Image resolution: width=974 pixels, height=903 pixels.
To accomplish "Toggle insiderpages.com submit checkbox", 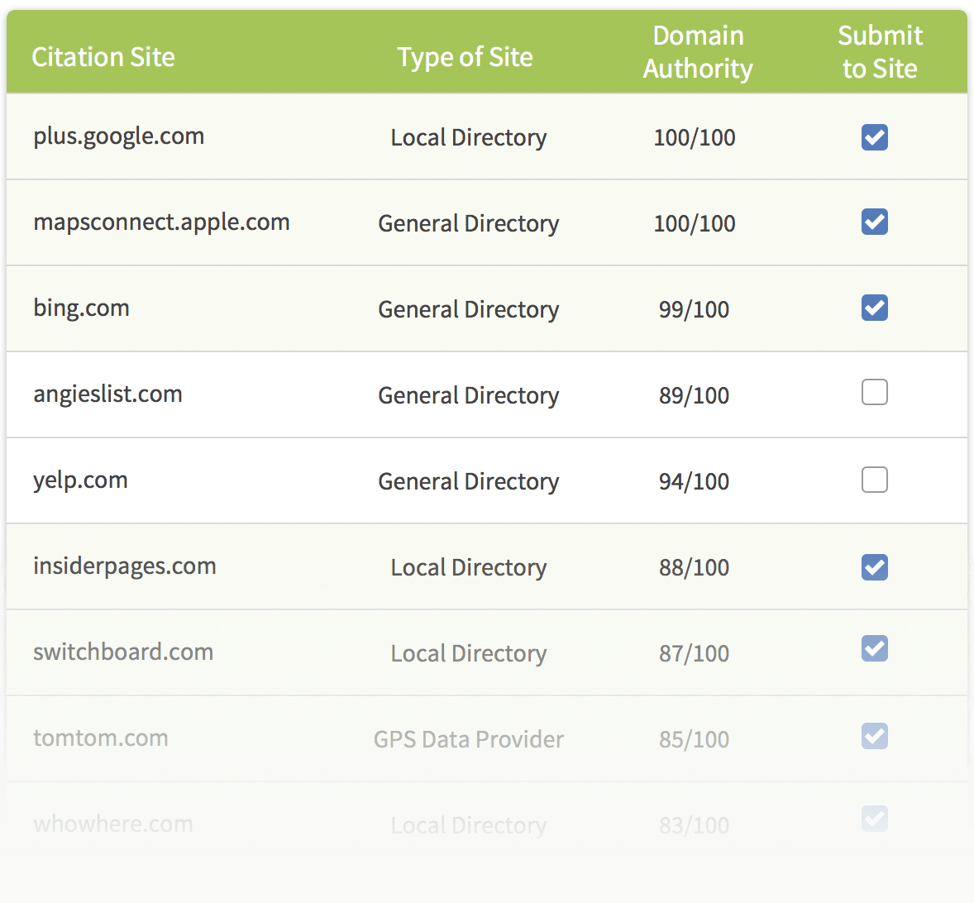I will [874, 567].
